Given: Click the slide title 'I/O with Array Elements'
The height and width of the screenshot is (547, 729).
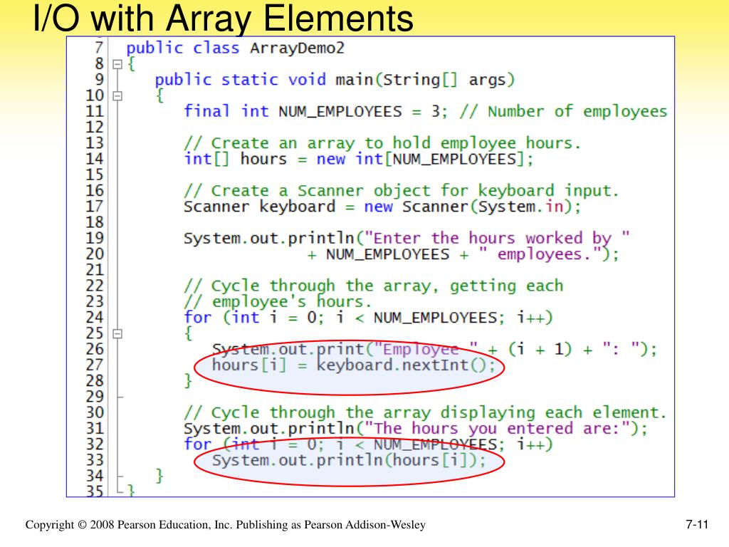Looking at the screenshot, I should pyautogui.click(x=223, y=19).
